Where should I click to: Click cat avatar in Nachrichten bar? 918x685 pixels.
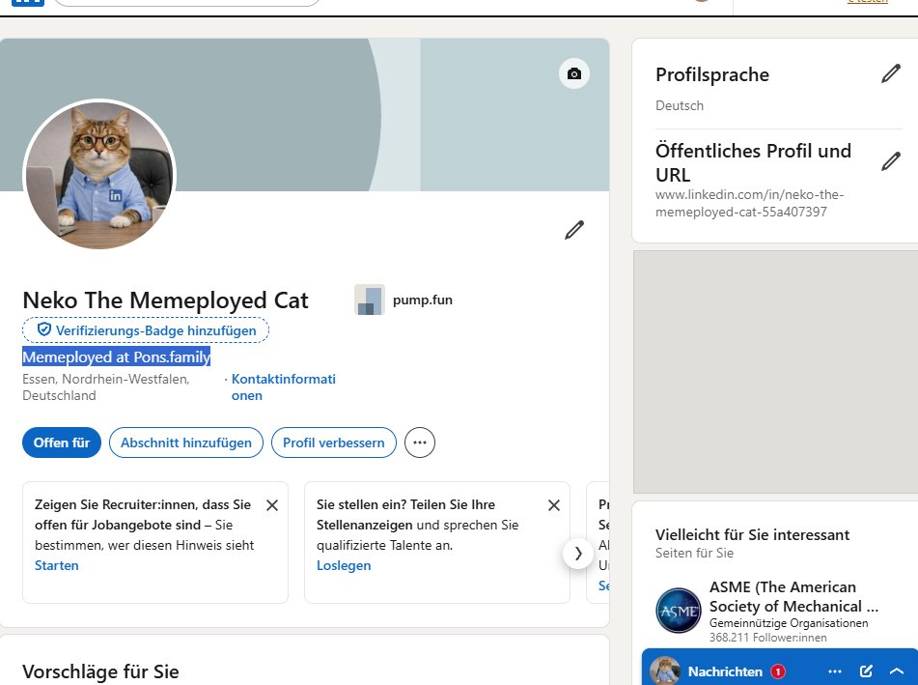(x=664, y=671)
